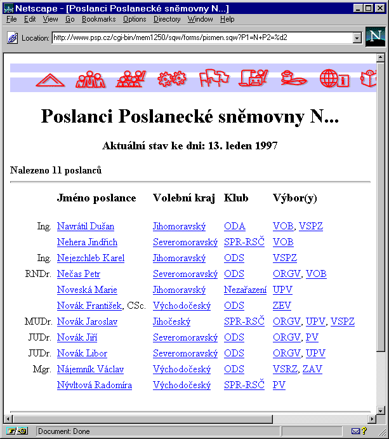The height and width of the screenshot is (439, 389).
Task: Open the Go menu
Action: coord(70,19)
